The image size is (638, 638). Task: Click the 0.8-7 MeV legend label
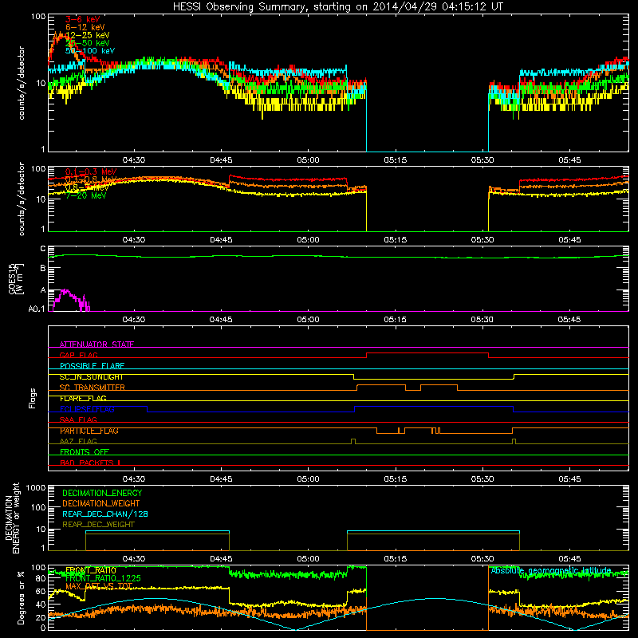[87, 187]
